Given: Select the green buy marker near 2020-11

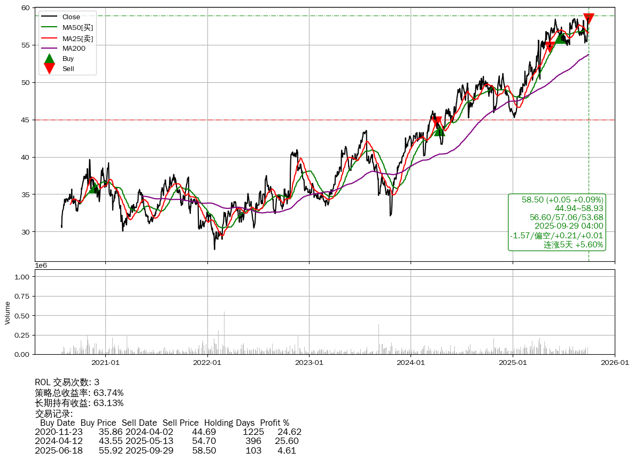Looking at the screenshot, I should [94, 188].
